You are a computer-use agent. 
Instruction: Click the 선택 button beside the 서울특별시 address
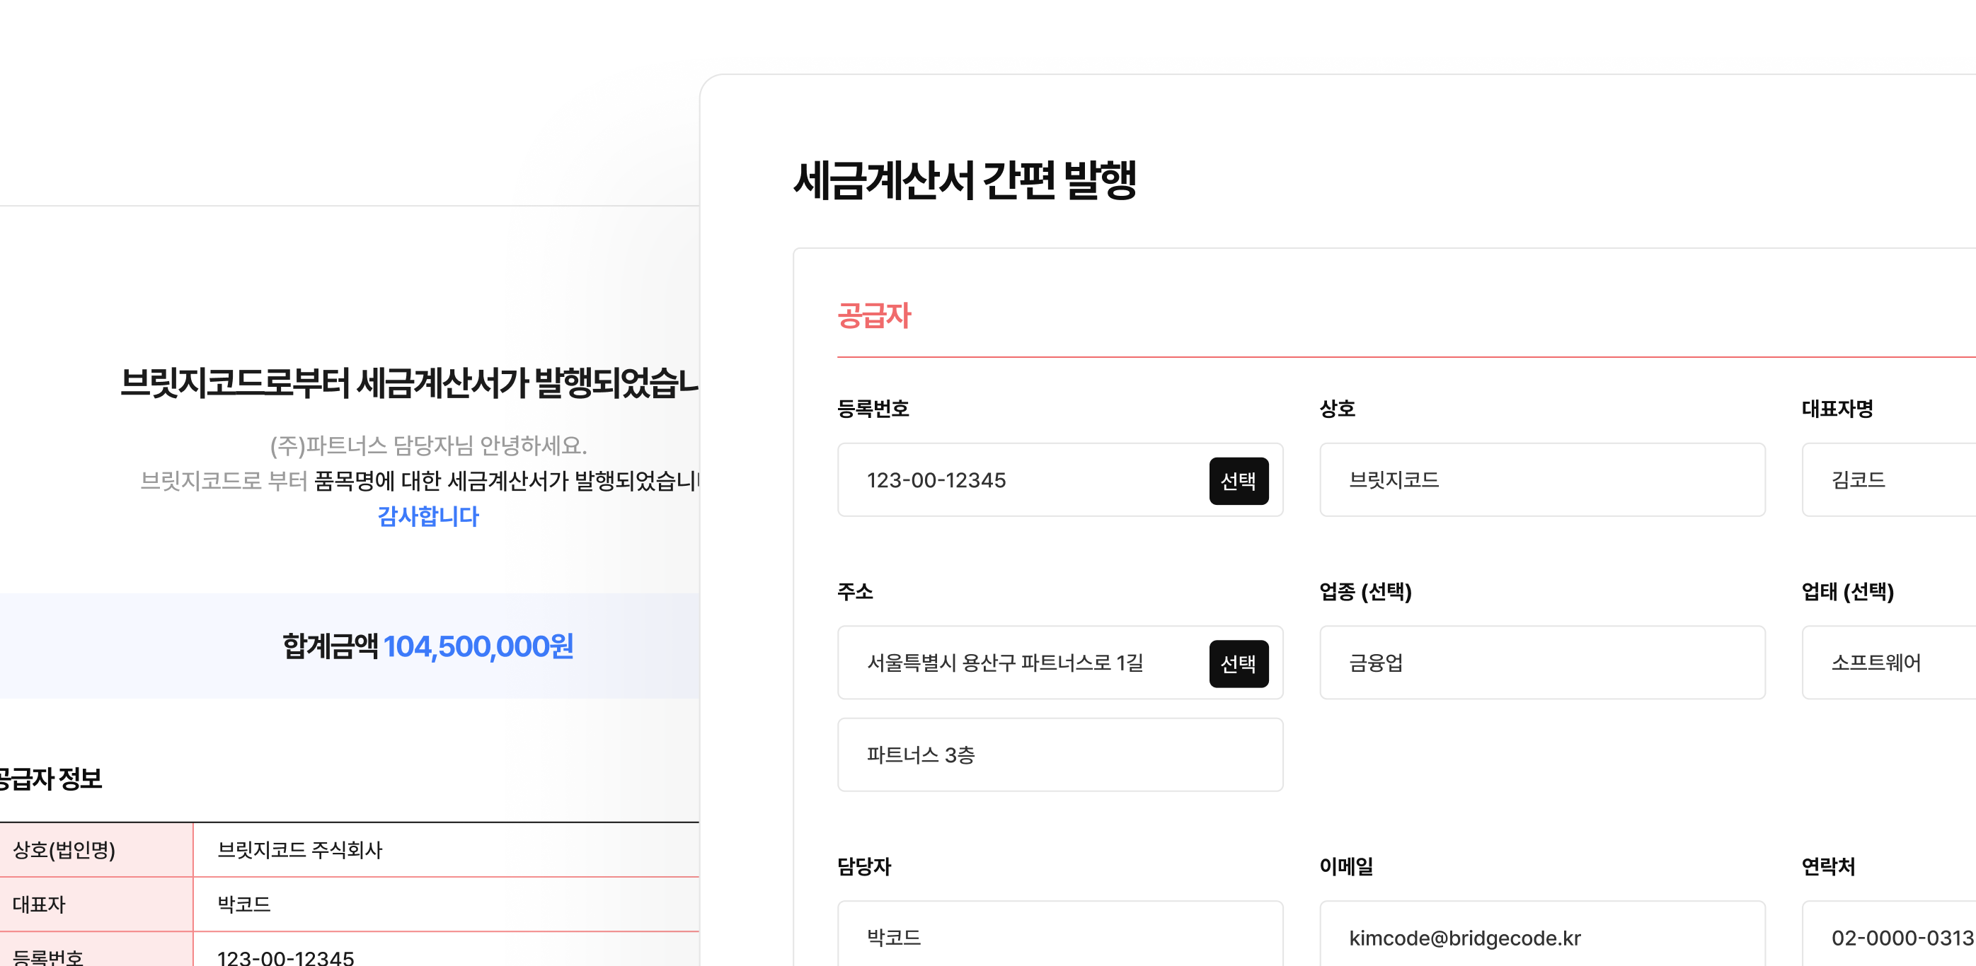(x=1238, y=663)
